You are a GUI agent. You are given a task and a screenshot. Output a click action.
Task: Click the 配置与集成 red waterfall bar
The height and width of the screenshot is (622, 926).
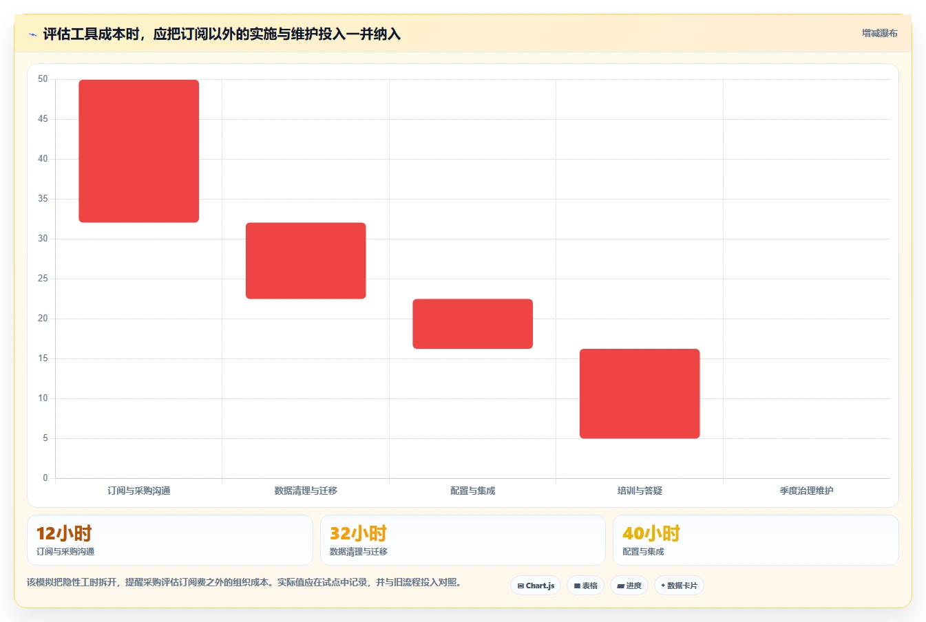tap(473, 323)
